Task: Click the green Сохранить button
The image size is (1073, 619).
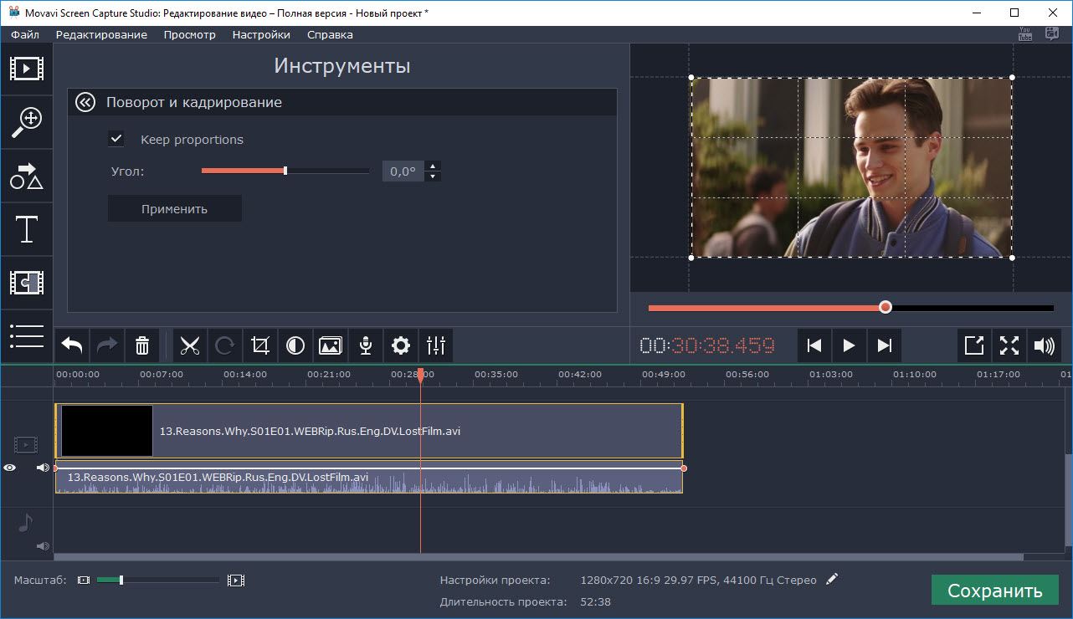Action: [x=994, y=591]
